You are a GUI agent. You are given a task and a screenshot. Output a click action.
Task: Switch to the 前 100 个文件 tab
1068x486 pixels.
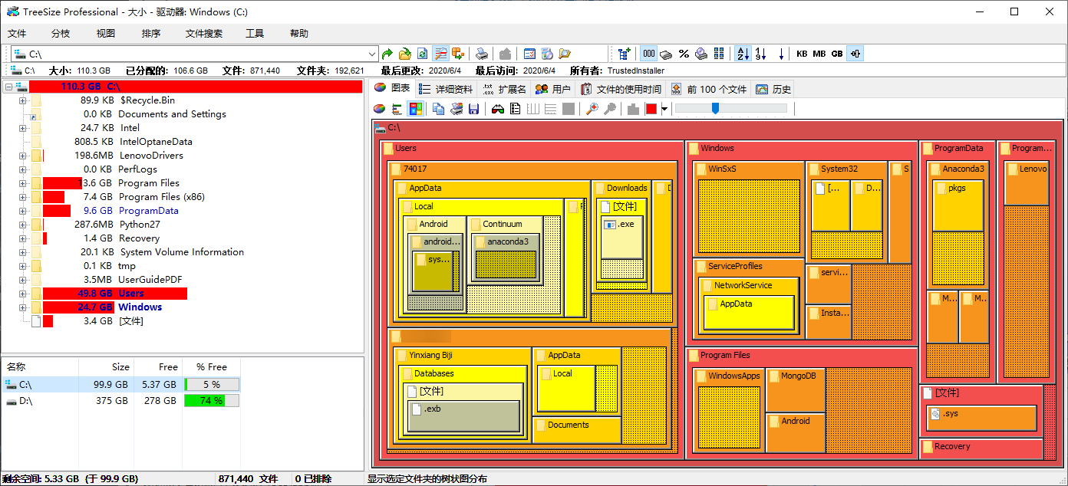710,89
